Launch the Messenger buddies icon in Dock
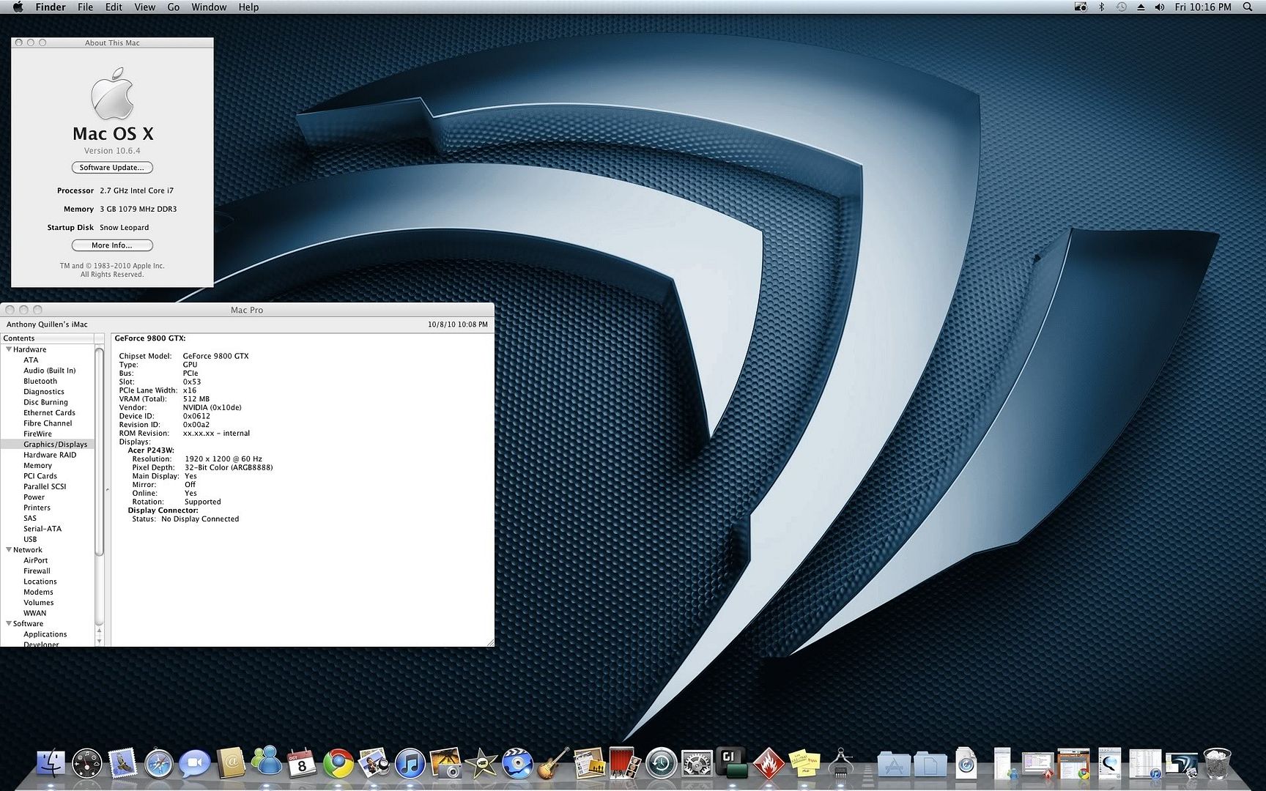The height and width of the screenshot is (791, 1266). tap(266, 762)
